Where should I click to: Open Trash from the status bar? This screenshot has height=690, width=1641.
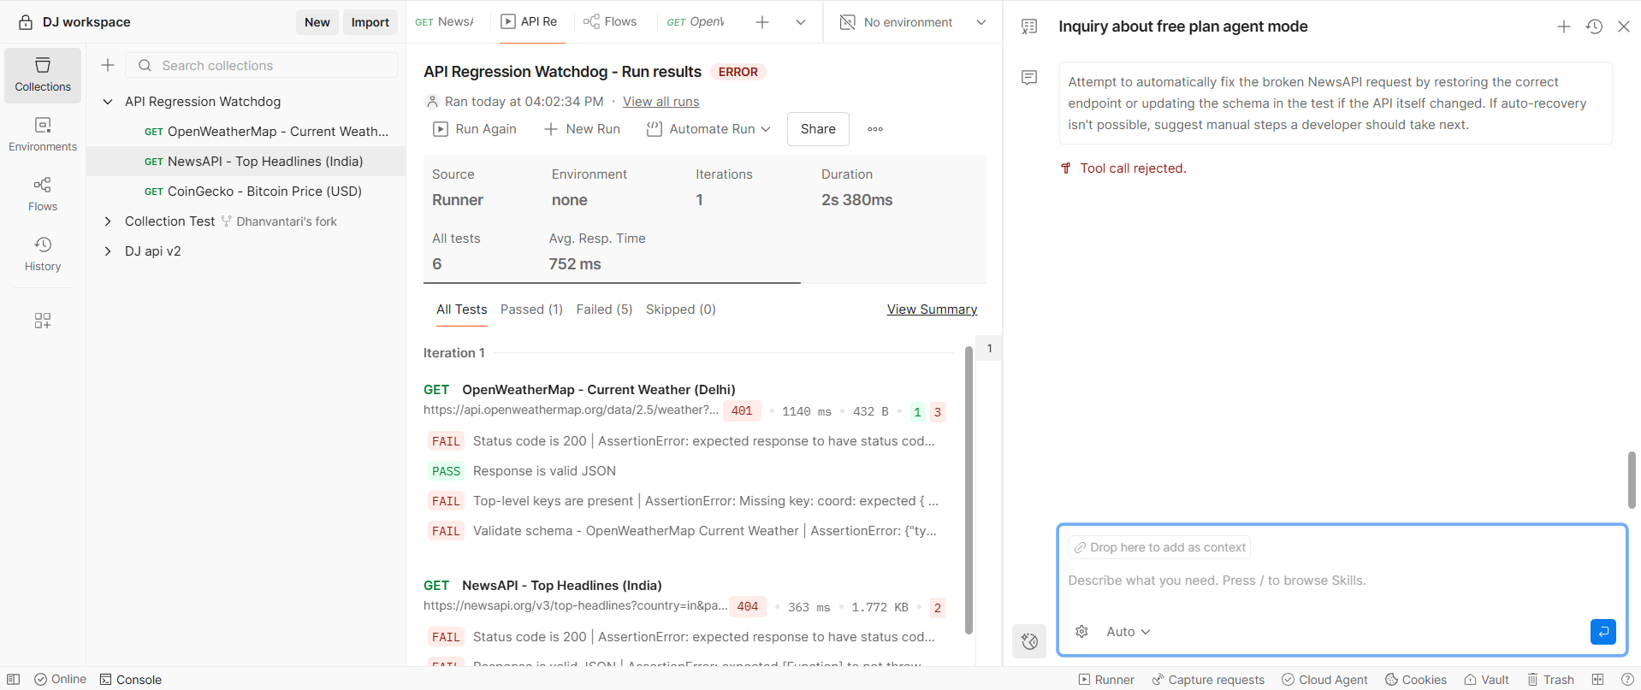tap(1551, 680)
